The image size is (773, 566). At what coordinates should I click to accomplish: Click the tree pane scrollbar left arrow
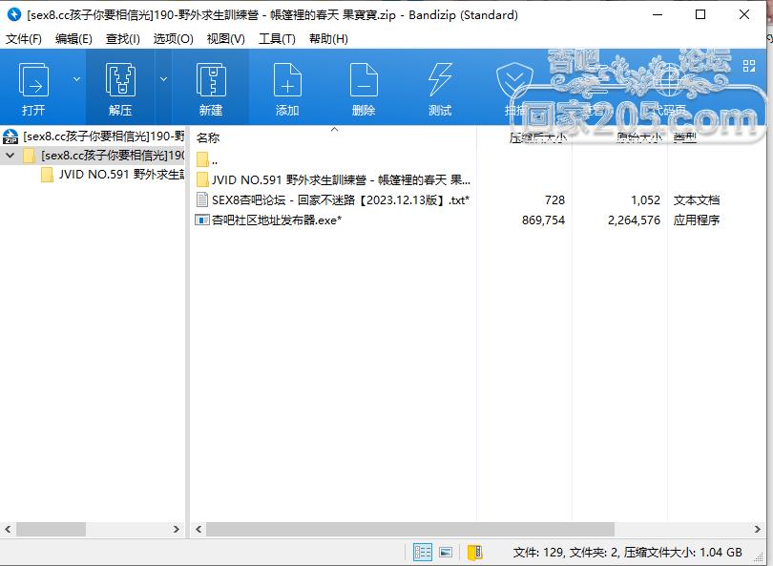pyautogui.click(x=8, y=529)
